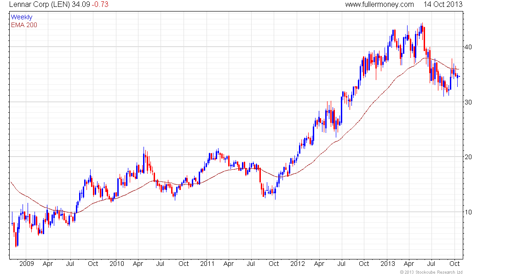Click the Oct label before 2011
The width and height of the screenshot is (506, 276).
click(x=184, y=264)
